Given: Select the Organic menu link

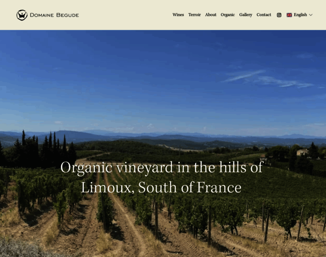Looking at the screenshot, I should (228, 15).
